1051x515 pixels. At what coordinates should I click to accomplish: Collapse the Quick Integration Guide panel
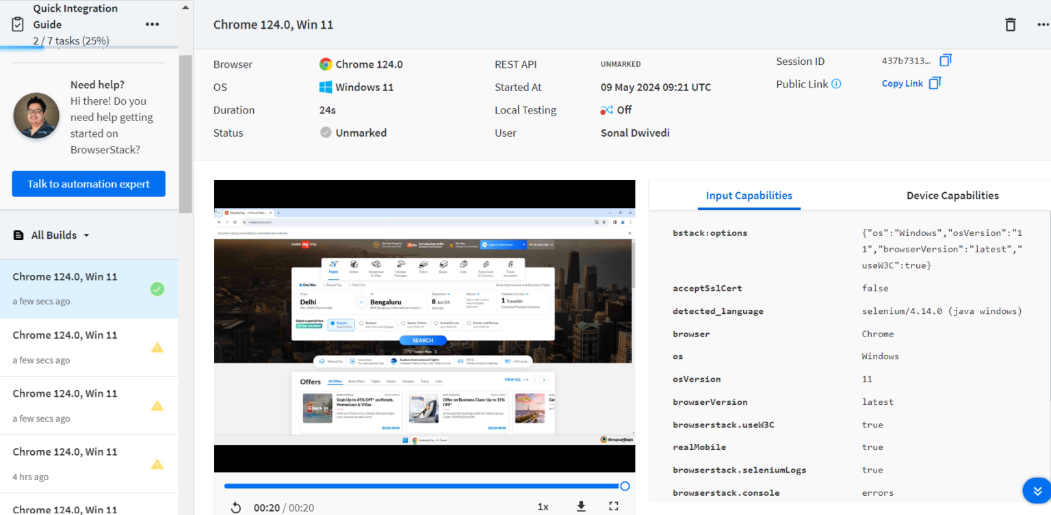point(185,8)
